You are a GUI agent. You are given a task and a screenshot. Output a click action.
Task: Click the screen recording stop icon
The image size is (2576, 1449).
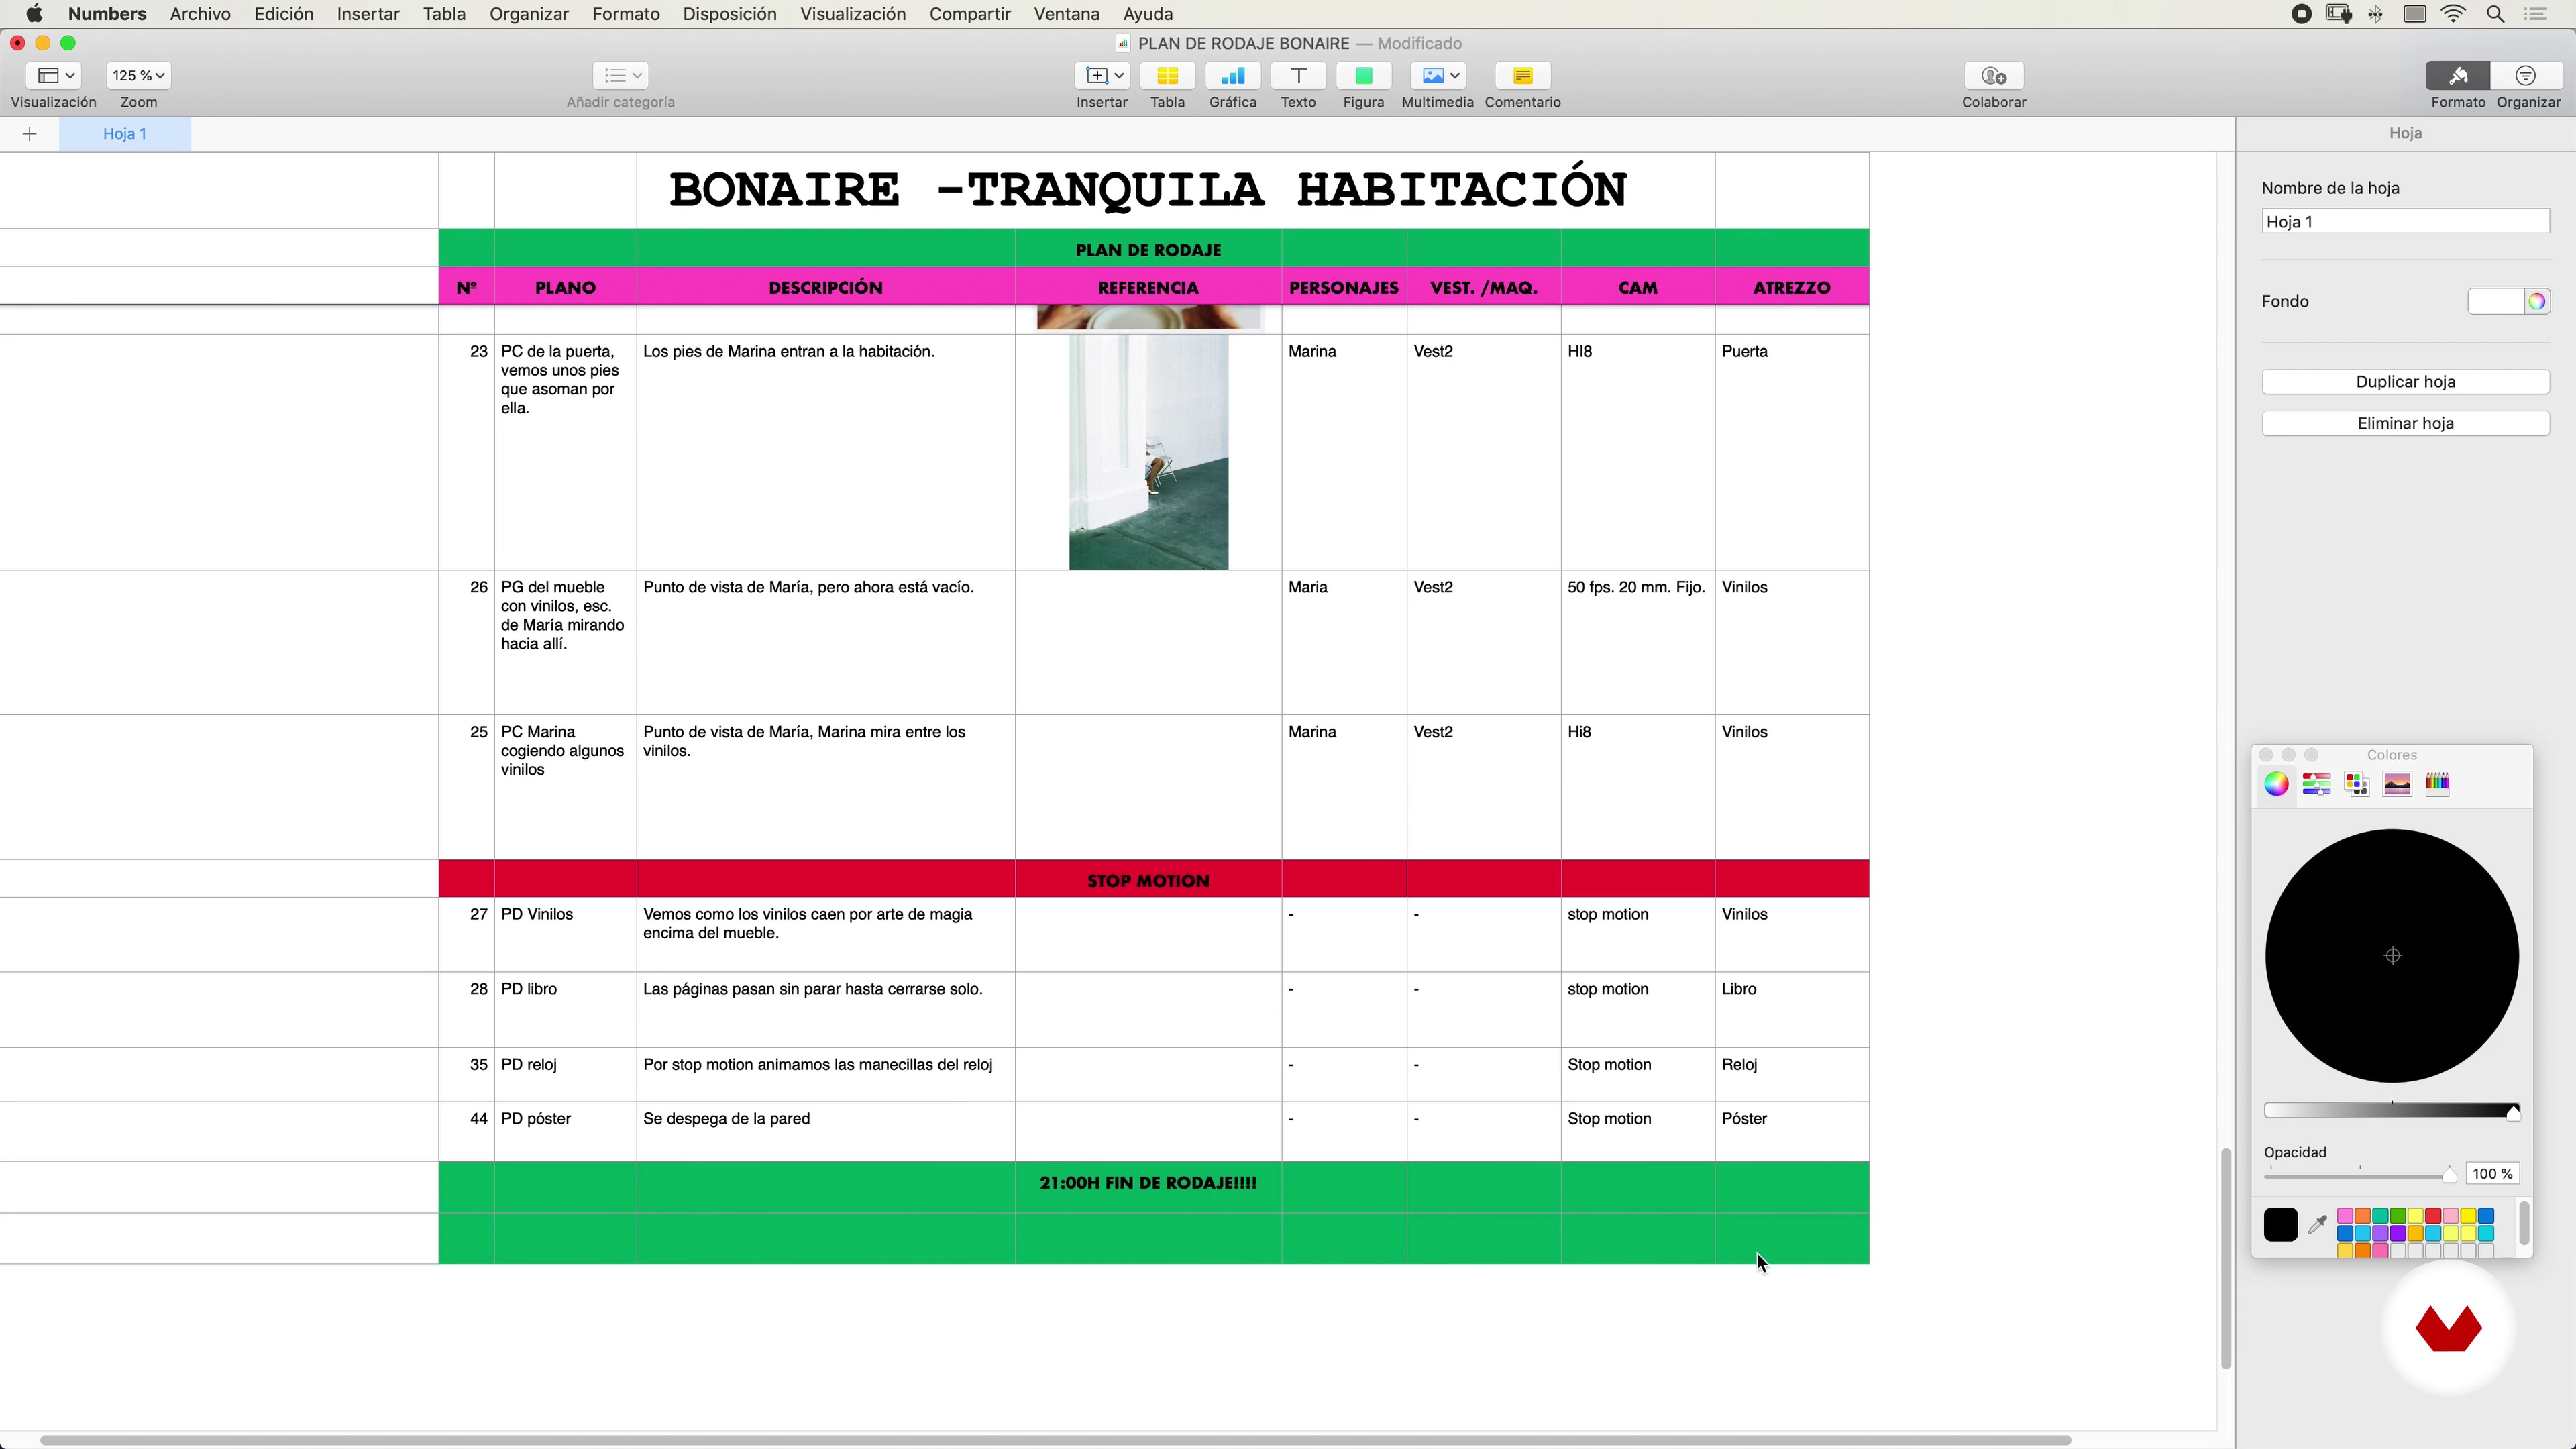coord(2301,14)
